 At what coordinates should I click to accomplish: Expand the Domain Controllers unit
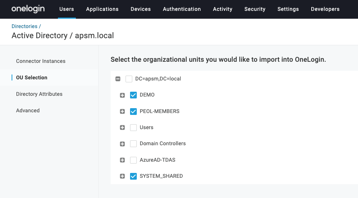[122, 144]
